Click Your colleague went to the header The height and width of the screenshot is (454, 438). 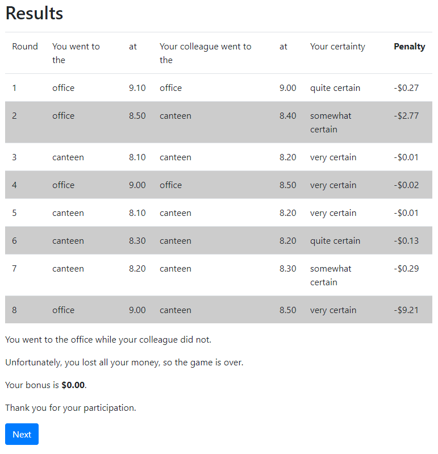(205, 53)
